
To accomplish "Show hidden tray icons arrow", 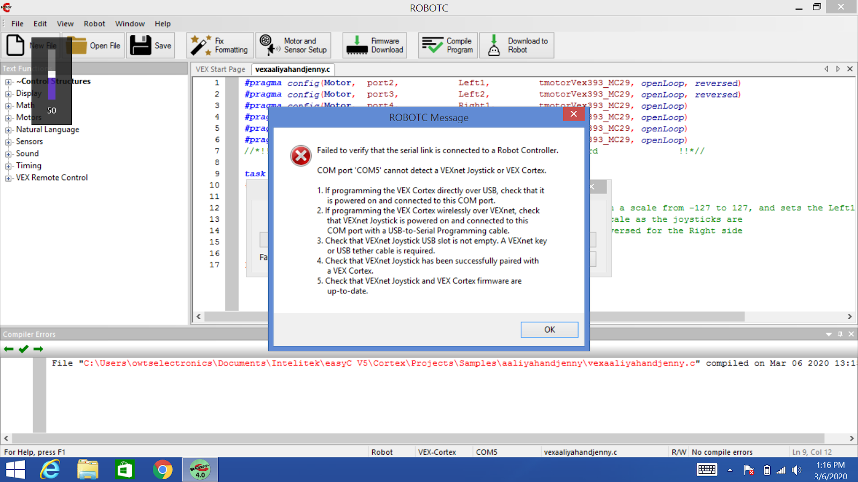I will tap(730, 470).
